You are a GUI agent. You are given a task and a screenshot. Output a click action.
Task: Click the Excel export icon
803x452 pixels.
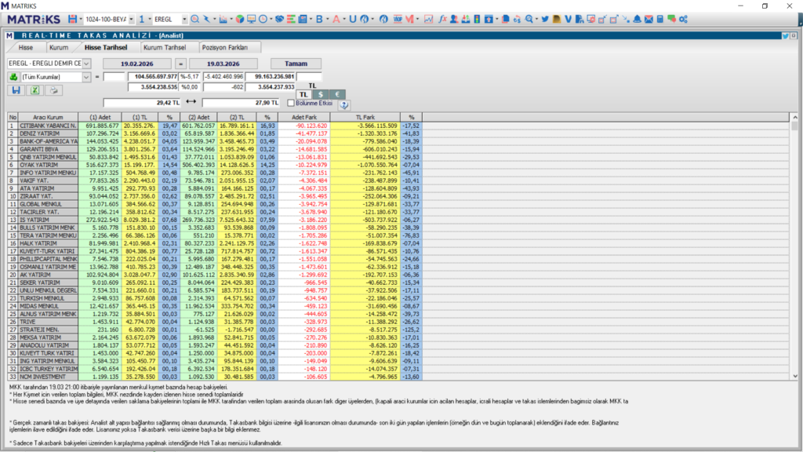[x=35, y=90]
